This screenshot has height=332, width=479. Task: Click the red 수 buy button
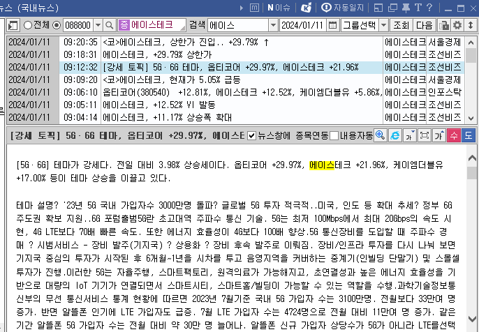454,135
